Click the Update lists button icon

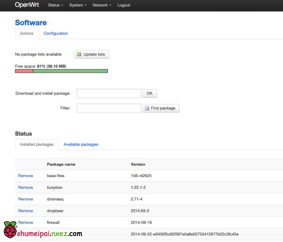(x=79, y=54)
